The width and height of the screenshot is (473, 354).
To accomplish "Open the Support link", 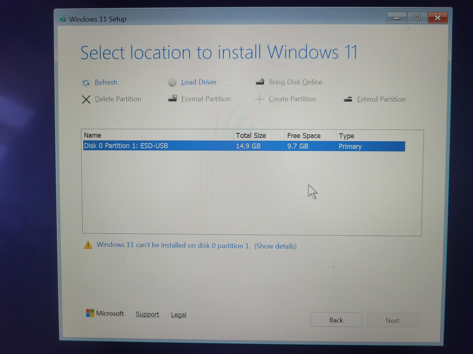I will click(x=147, y=314).
